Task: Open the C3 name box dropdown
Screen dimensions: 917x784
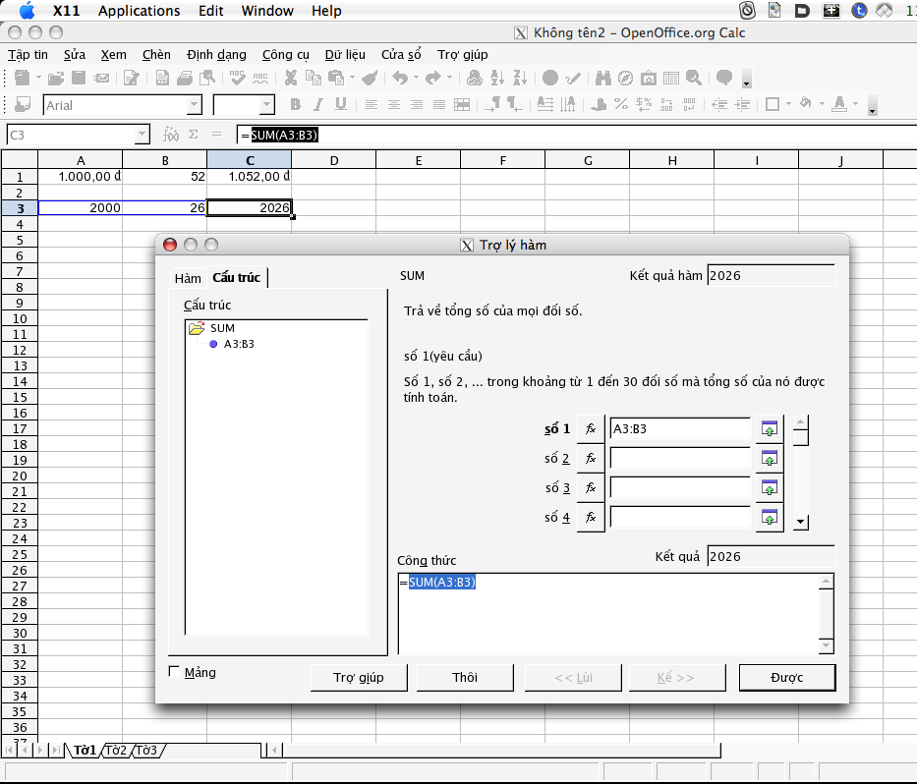Action: [x=142, y=135]
